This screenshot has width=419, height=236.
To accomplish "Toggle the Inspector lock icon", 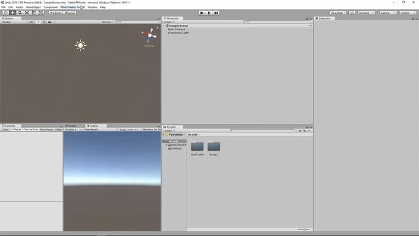I will tap(412, 19).
